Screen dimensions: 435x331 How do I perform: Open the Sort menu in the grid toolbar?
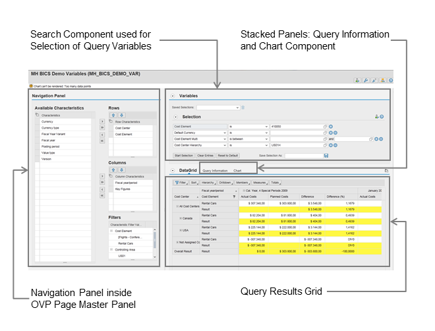194,183
